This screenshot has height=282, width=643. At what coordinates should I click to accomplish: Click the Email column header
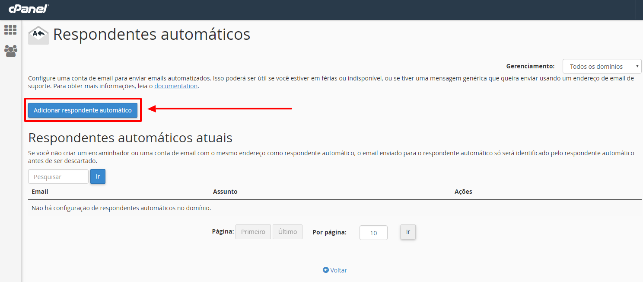pyautogui.click(x=40, y=192)
